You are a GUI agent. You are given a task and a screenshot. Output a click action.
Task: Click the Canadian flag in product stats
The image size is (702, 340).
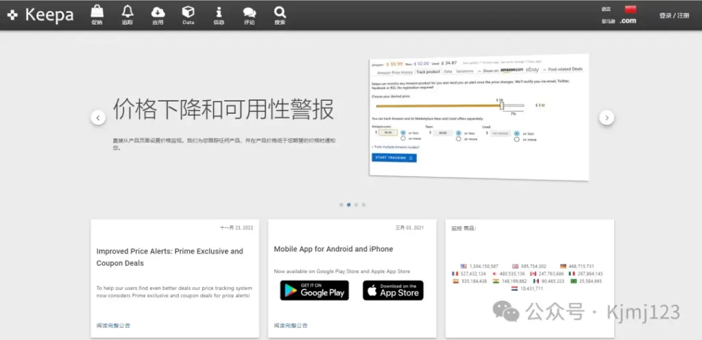(533, 274)
